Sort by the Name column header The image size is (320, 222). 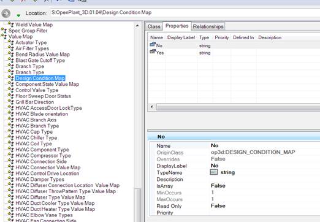[x=156, y=37]
